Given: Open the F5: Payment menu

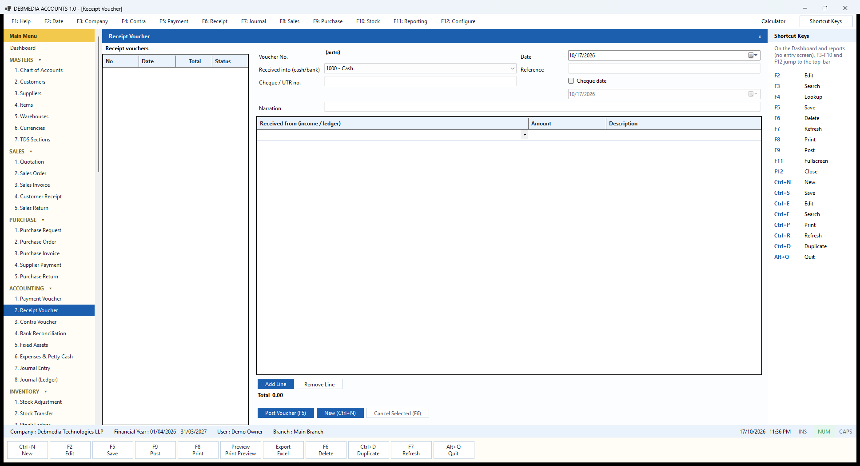Looking at the screenshot, I should coord(174,21).
